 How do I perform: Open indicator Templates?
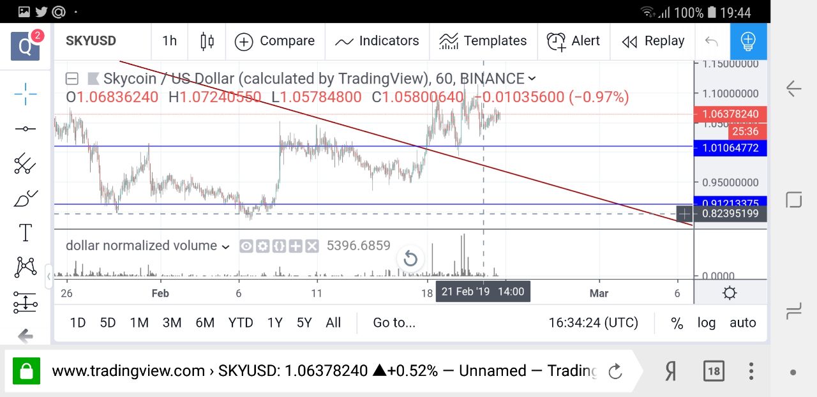[x=483, y=41]
